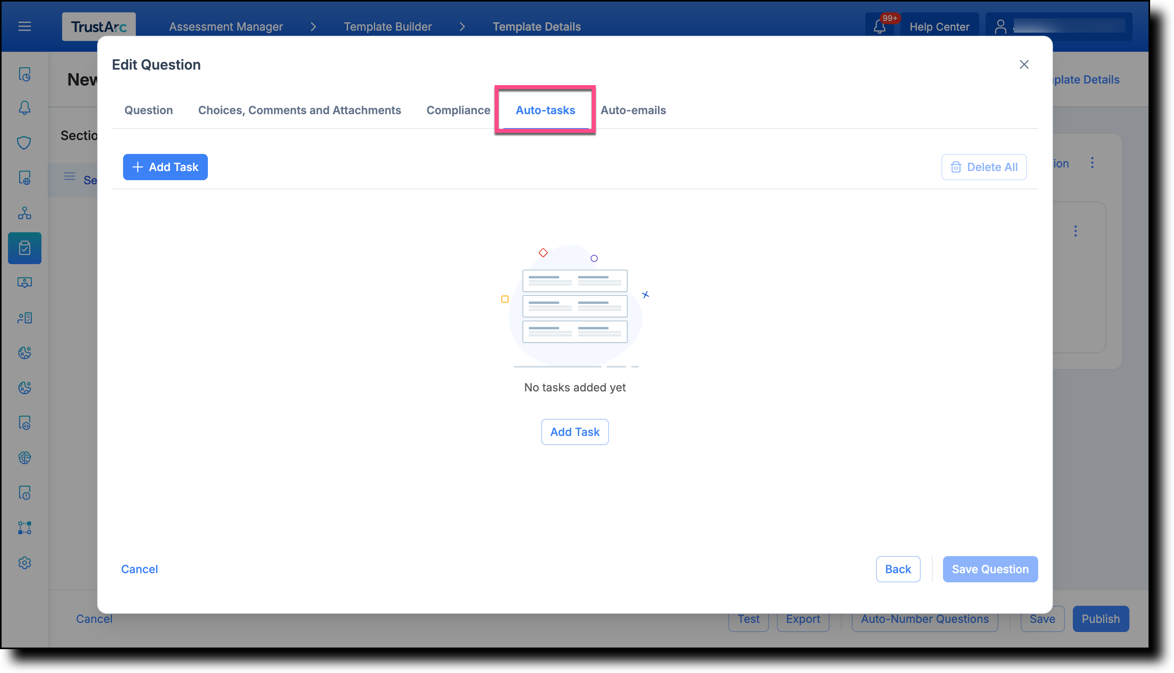The height and width of the screenshot is (673, 1174).
Task: Open the sidebar person with checklist icon
Action: pos(25,317)
